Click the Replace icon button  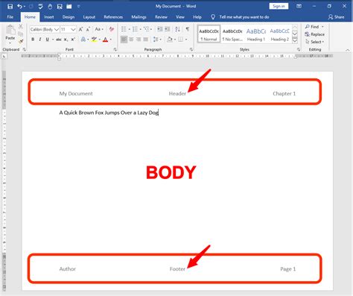tap(314, 34)
